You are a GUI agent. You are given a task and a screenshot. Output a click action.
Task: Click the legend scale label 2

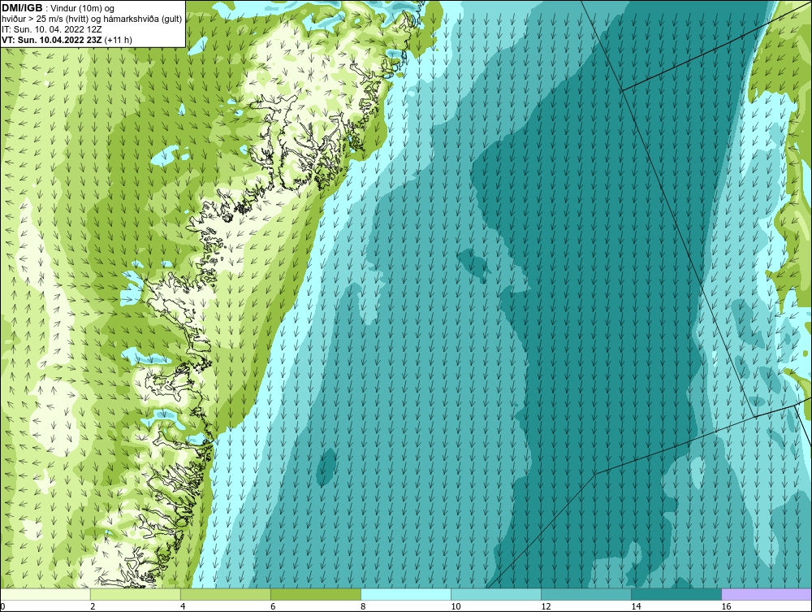tap(93, 606)
